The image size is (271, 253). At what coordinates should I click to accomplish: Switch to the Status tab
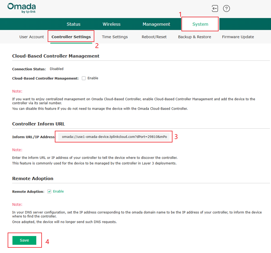click(x=73, y=24)
